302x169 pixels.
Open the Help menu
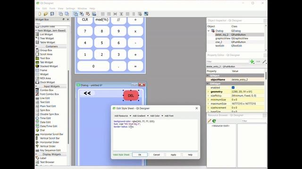tap(92, 8)
